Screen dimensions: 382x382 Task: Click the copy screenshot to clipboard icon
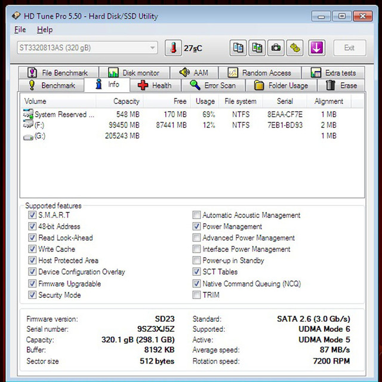tap(257, 48)
